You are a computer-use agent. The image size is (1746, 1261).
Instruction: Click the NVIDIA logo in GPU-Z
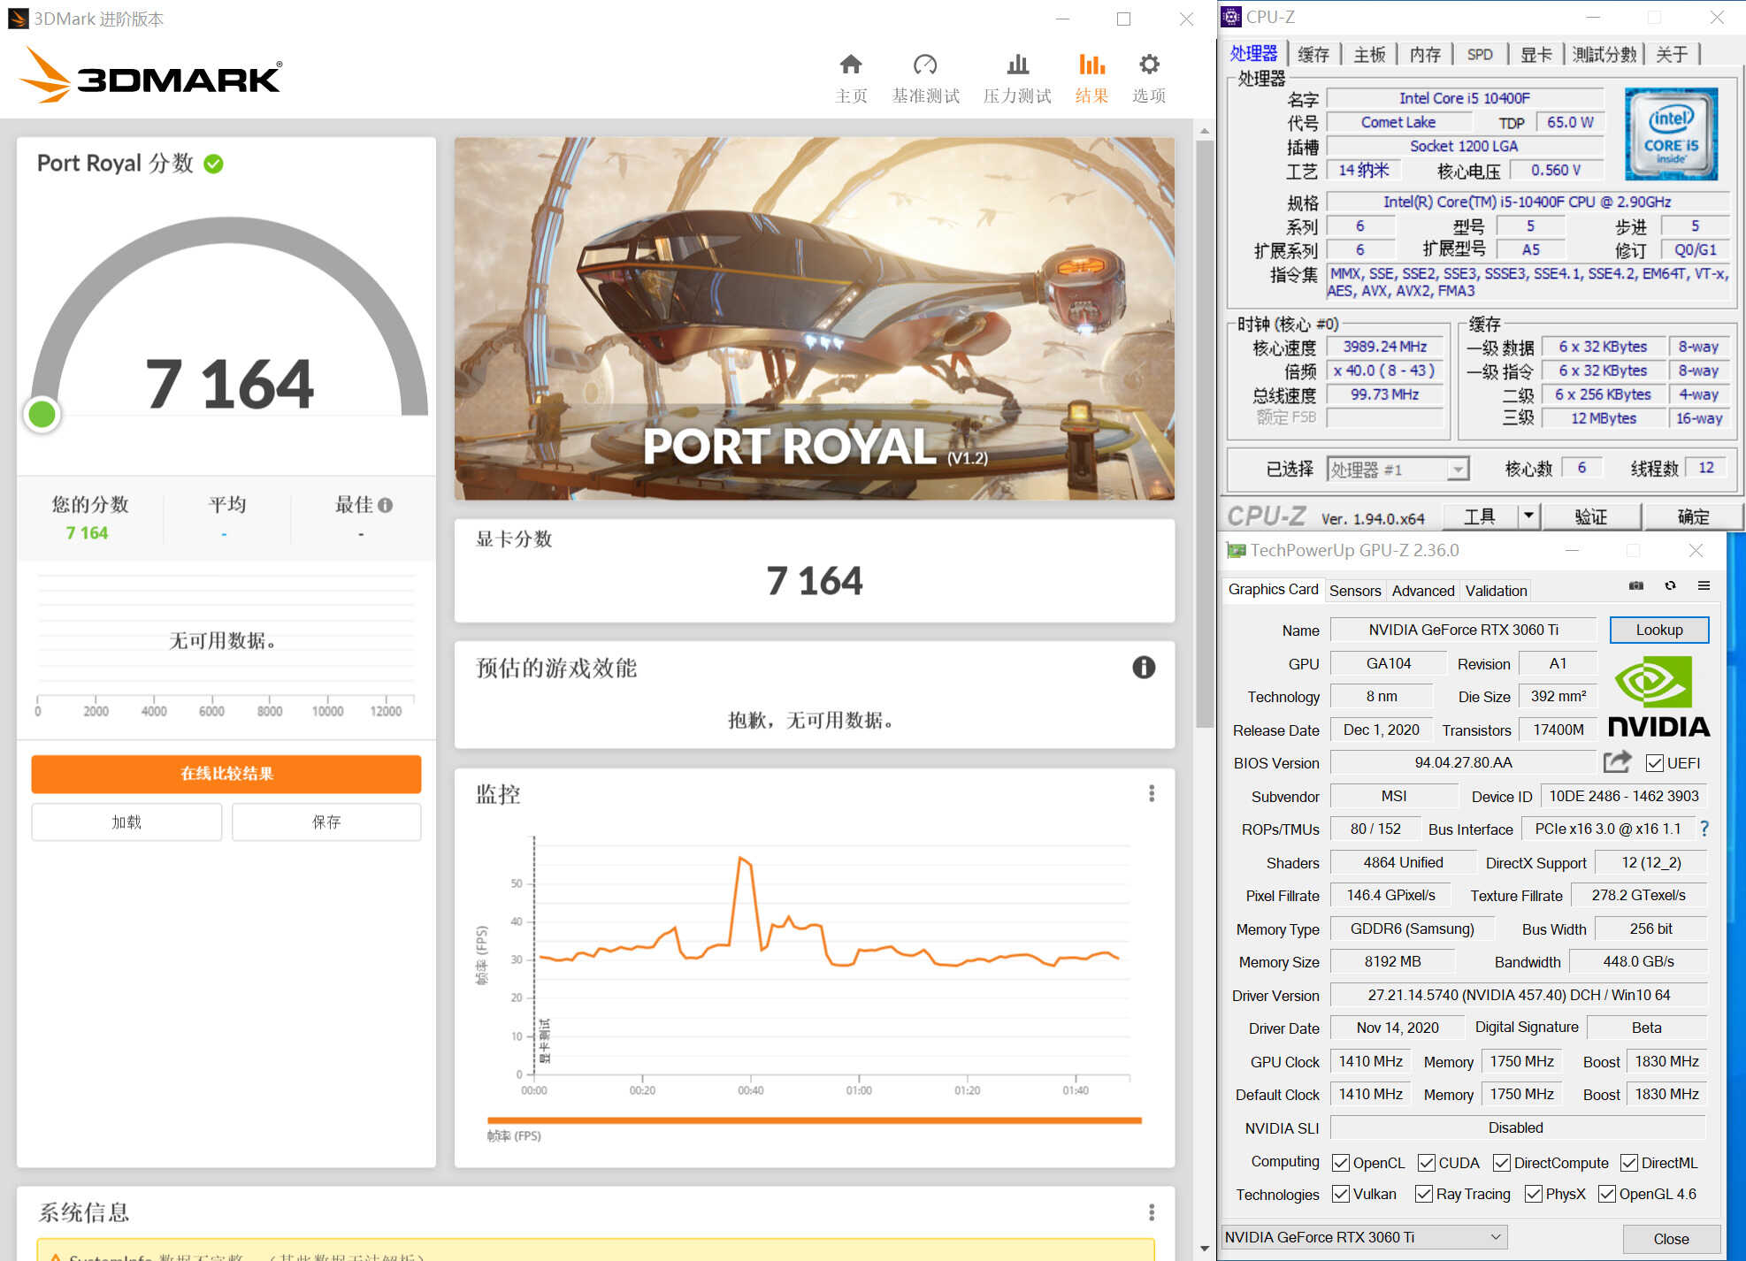point(1658,697)
